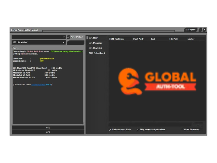Image resolution: width=217 pixels, height=163 pixels.
Task: Click the End column header
Action: click(153, 39)
